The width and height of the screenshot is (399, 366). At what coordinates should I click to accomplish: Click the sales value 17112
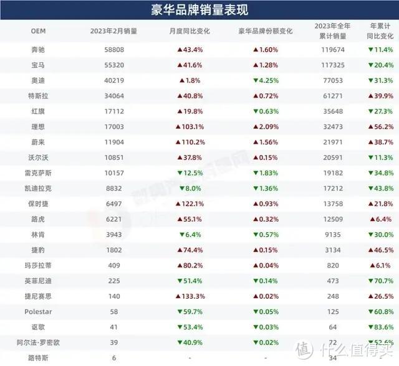[x=114, y=111]
